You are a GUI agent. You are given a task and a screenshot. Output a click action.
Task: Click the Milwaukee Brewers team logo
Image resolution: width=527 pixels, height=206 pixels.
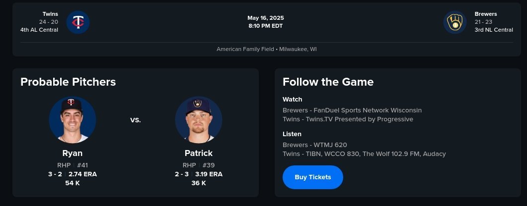[454, 22]
